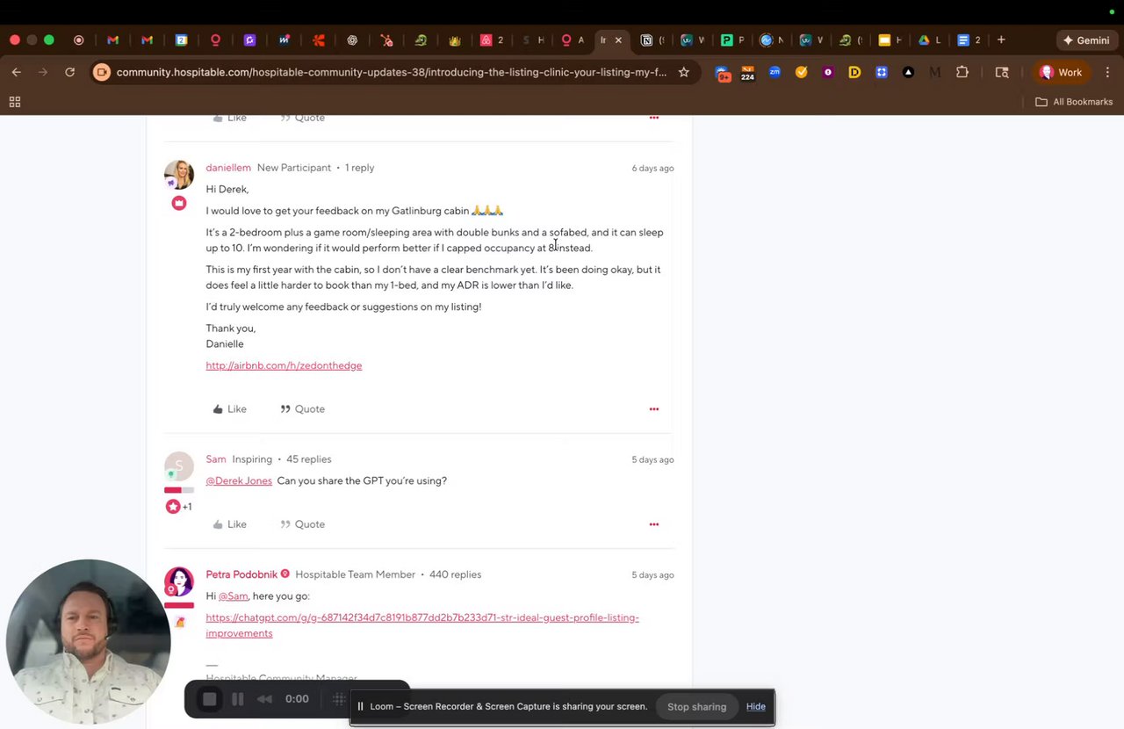Image resolution: width=1124 pixels, height=729 pixels.
Task: Pause the Loom recording
Action: point(237,699)
